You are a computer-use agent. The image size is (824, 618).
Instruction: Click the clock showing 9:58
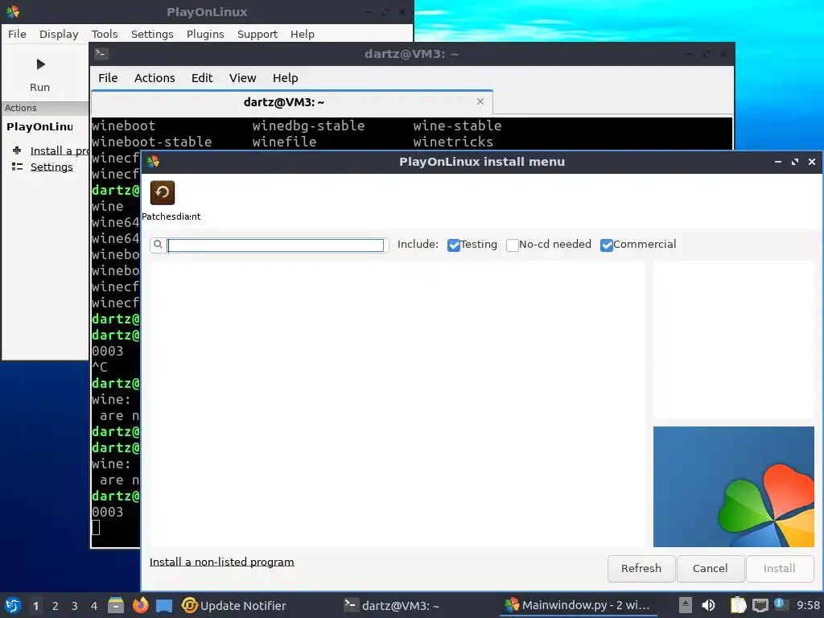point(808,605)
